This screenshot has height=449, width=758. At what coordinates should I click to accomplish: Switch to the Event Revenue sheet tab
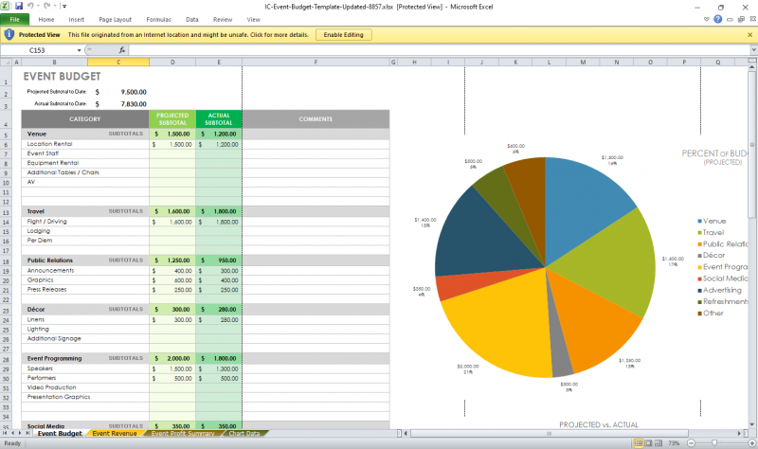coord(115,434)
